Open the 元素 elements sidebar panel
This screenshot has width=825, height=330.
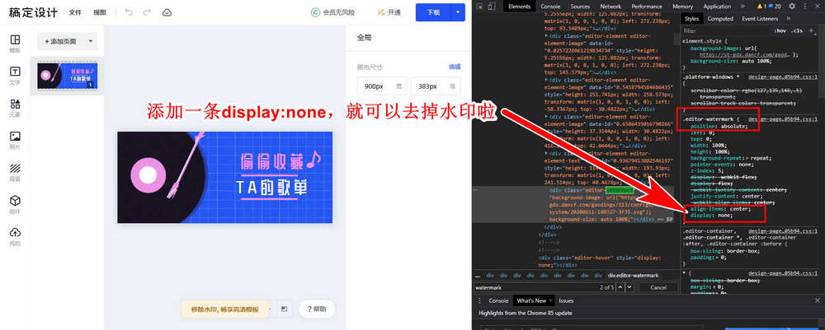point(15,107)
